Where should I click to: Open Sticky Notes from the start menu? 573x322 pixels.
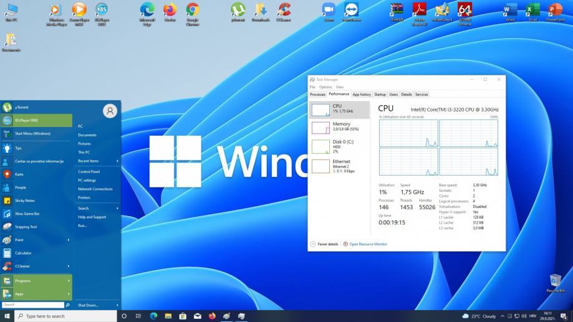[25, 201]
